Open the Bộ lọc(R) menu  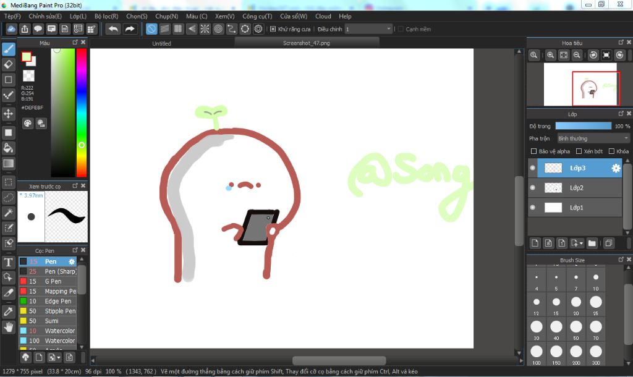click(106, 16)
